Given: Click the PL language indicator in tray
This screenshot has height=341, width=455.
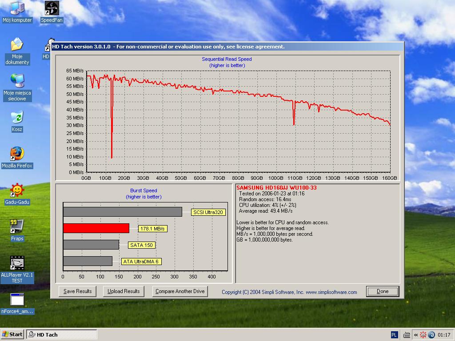Looking at the screenshot, I should pyautogui.click(x=394, y=335).
